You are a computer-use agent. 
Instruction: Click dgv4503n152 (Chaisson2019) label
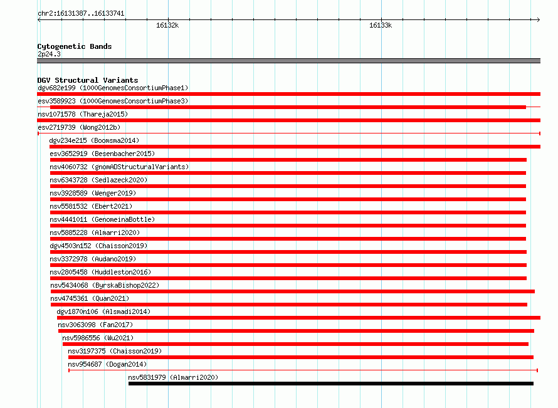pyautogui.click(x=98, y=246)
